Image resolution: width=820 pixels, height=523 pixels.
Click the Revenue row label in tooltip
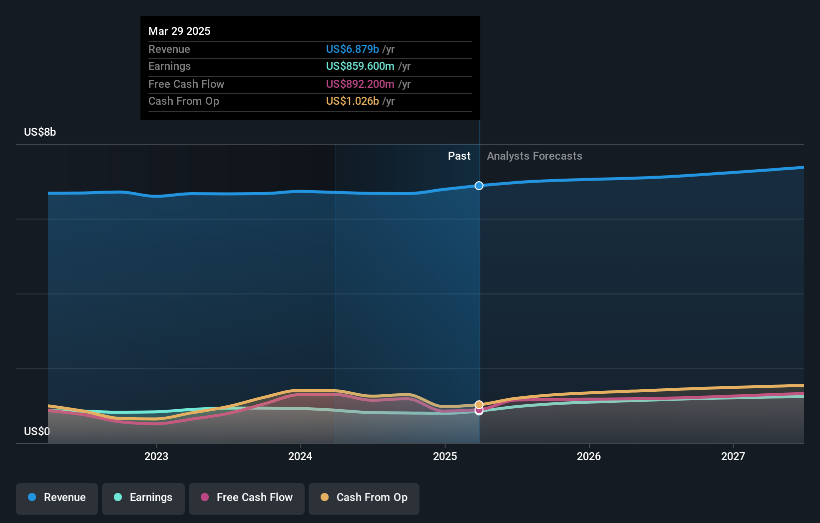click(169, 49)
